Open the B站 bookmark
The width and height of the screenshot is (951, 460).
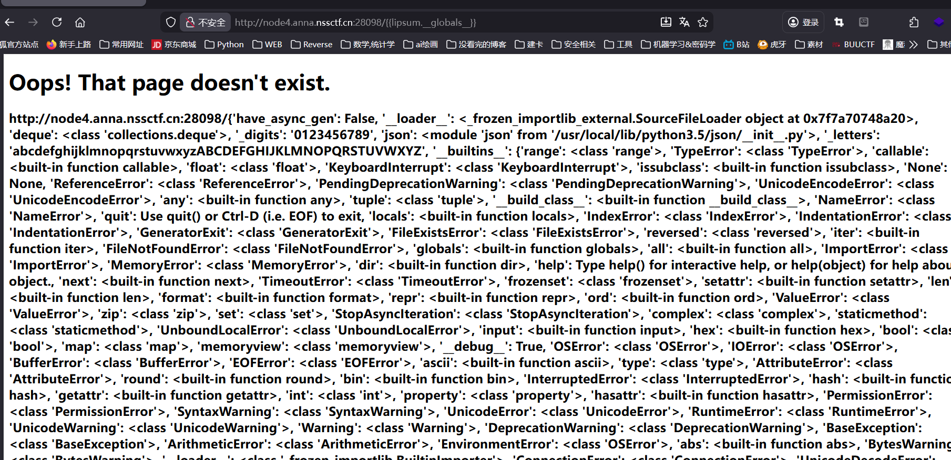[x=737, y=45]
